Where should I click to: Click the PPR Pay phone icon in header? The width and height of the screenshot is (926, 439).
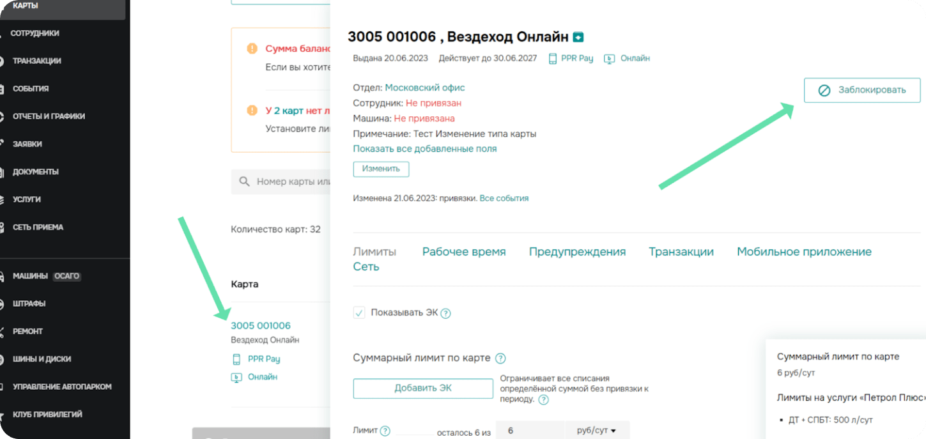click(553, 59)
